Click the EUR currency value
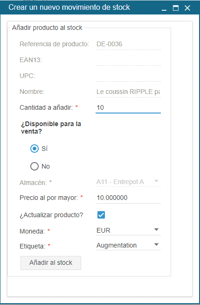 [103, 230]
